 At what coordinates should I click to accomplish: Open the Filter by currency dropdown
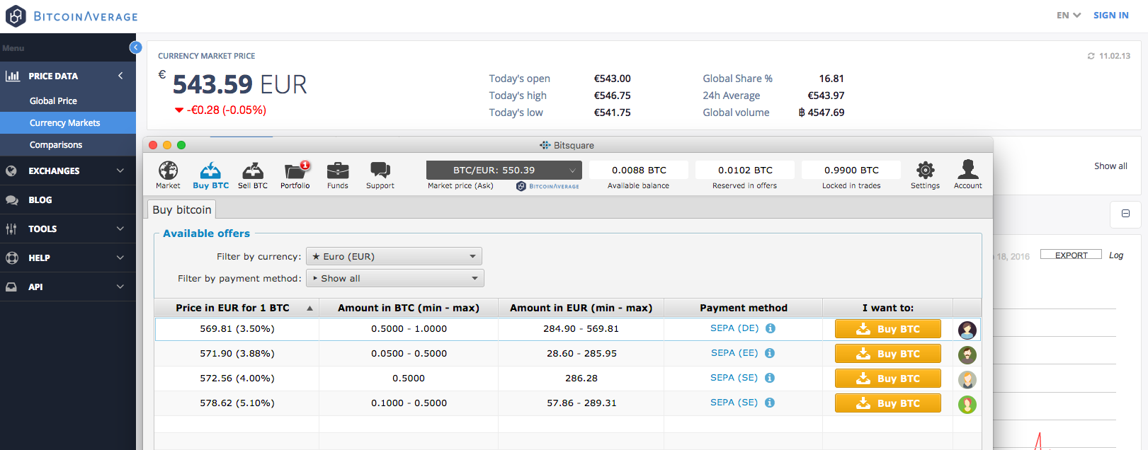[x=394, y=256]
